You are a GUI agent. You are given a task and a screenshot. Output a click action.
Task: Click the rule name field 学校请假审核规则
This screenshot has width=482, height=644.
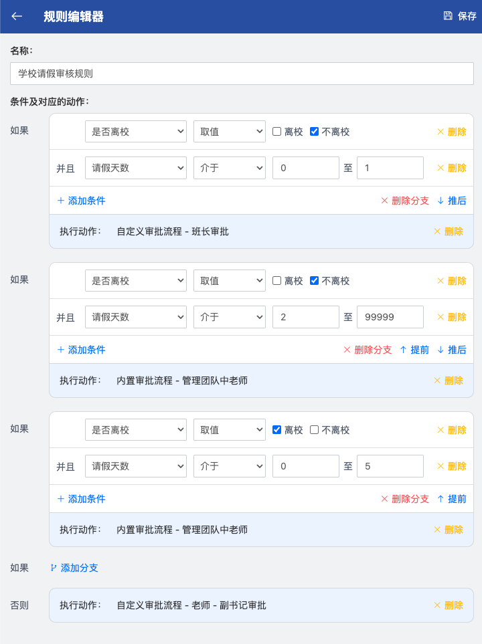click(x=242, y=74)
